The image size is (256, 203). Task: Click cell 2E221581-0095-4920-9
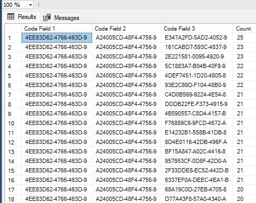(197, 56)
